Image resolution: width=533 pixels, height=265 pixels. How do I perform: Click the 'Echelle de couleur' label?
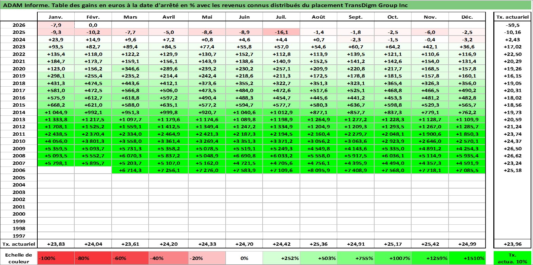19,258
